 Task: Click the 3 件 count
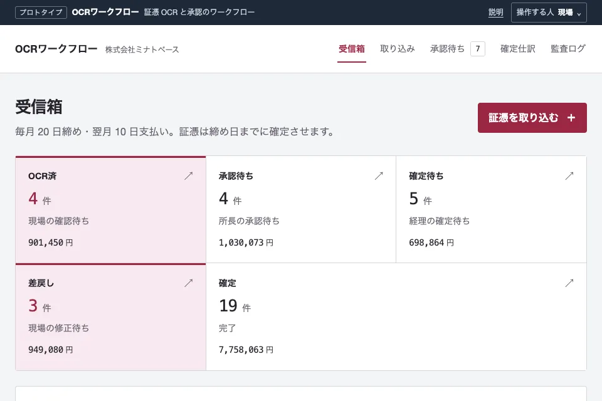point(40,306)
